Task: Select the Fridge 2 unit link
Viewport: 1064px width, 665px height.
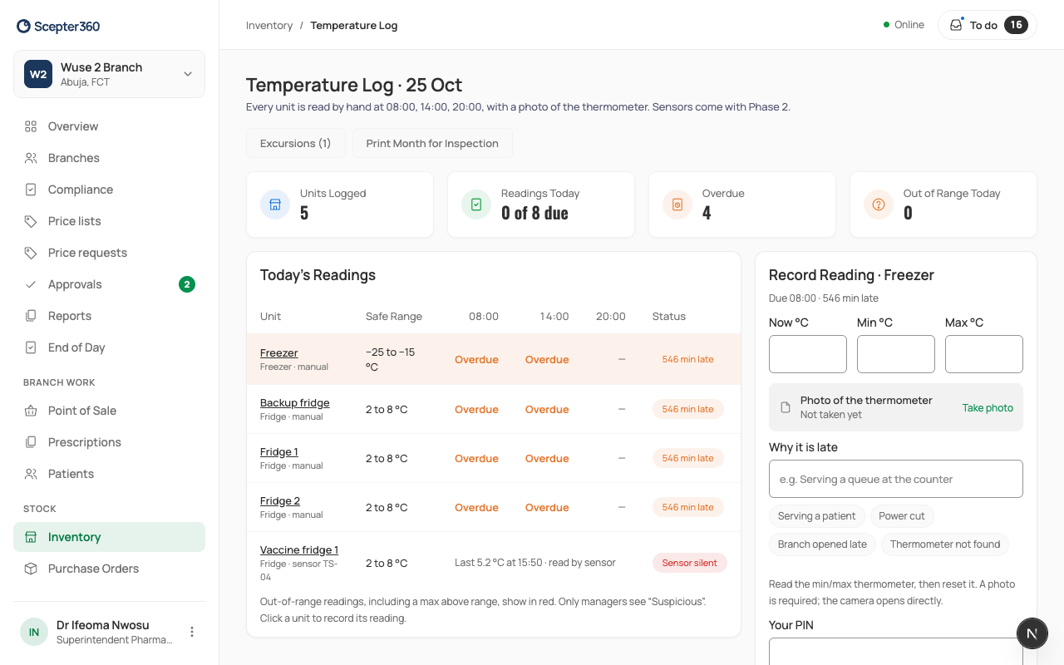Action: (280, 500)
